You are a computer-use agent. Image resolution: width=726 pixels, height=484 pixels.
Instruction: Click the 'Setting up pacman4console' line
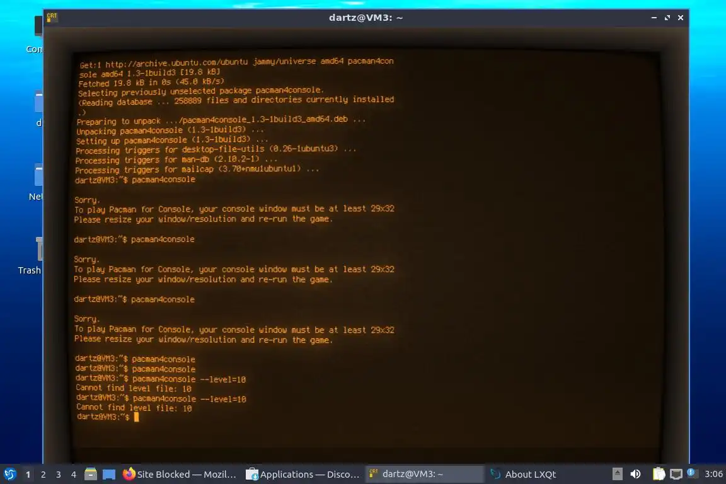pos(172,140)
